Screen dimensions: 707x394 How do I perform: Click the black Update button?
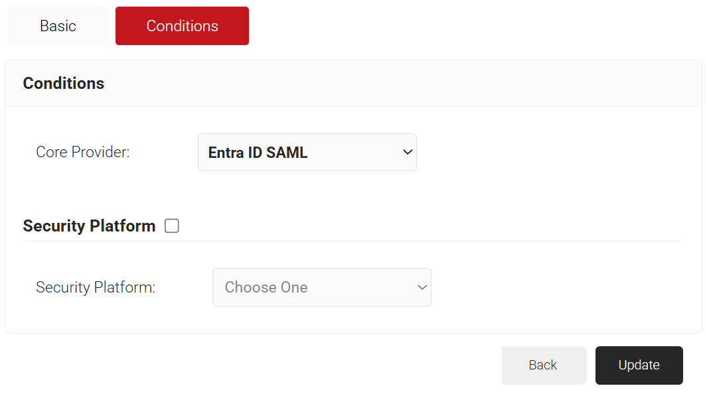point(639,365)
